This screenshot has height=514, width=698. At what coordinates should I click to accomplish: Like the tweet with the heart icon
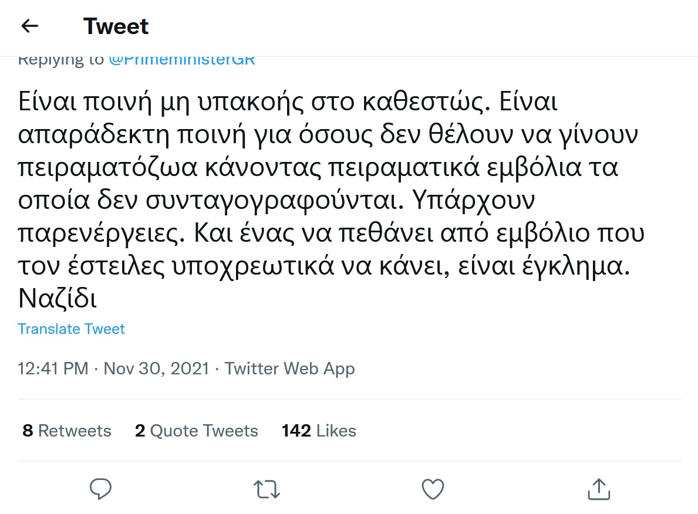point(432,488)
